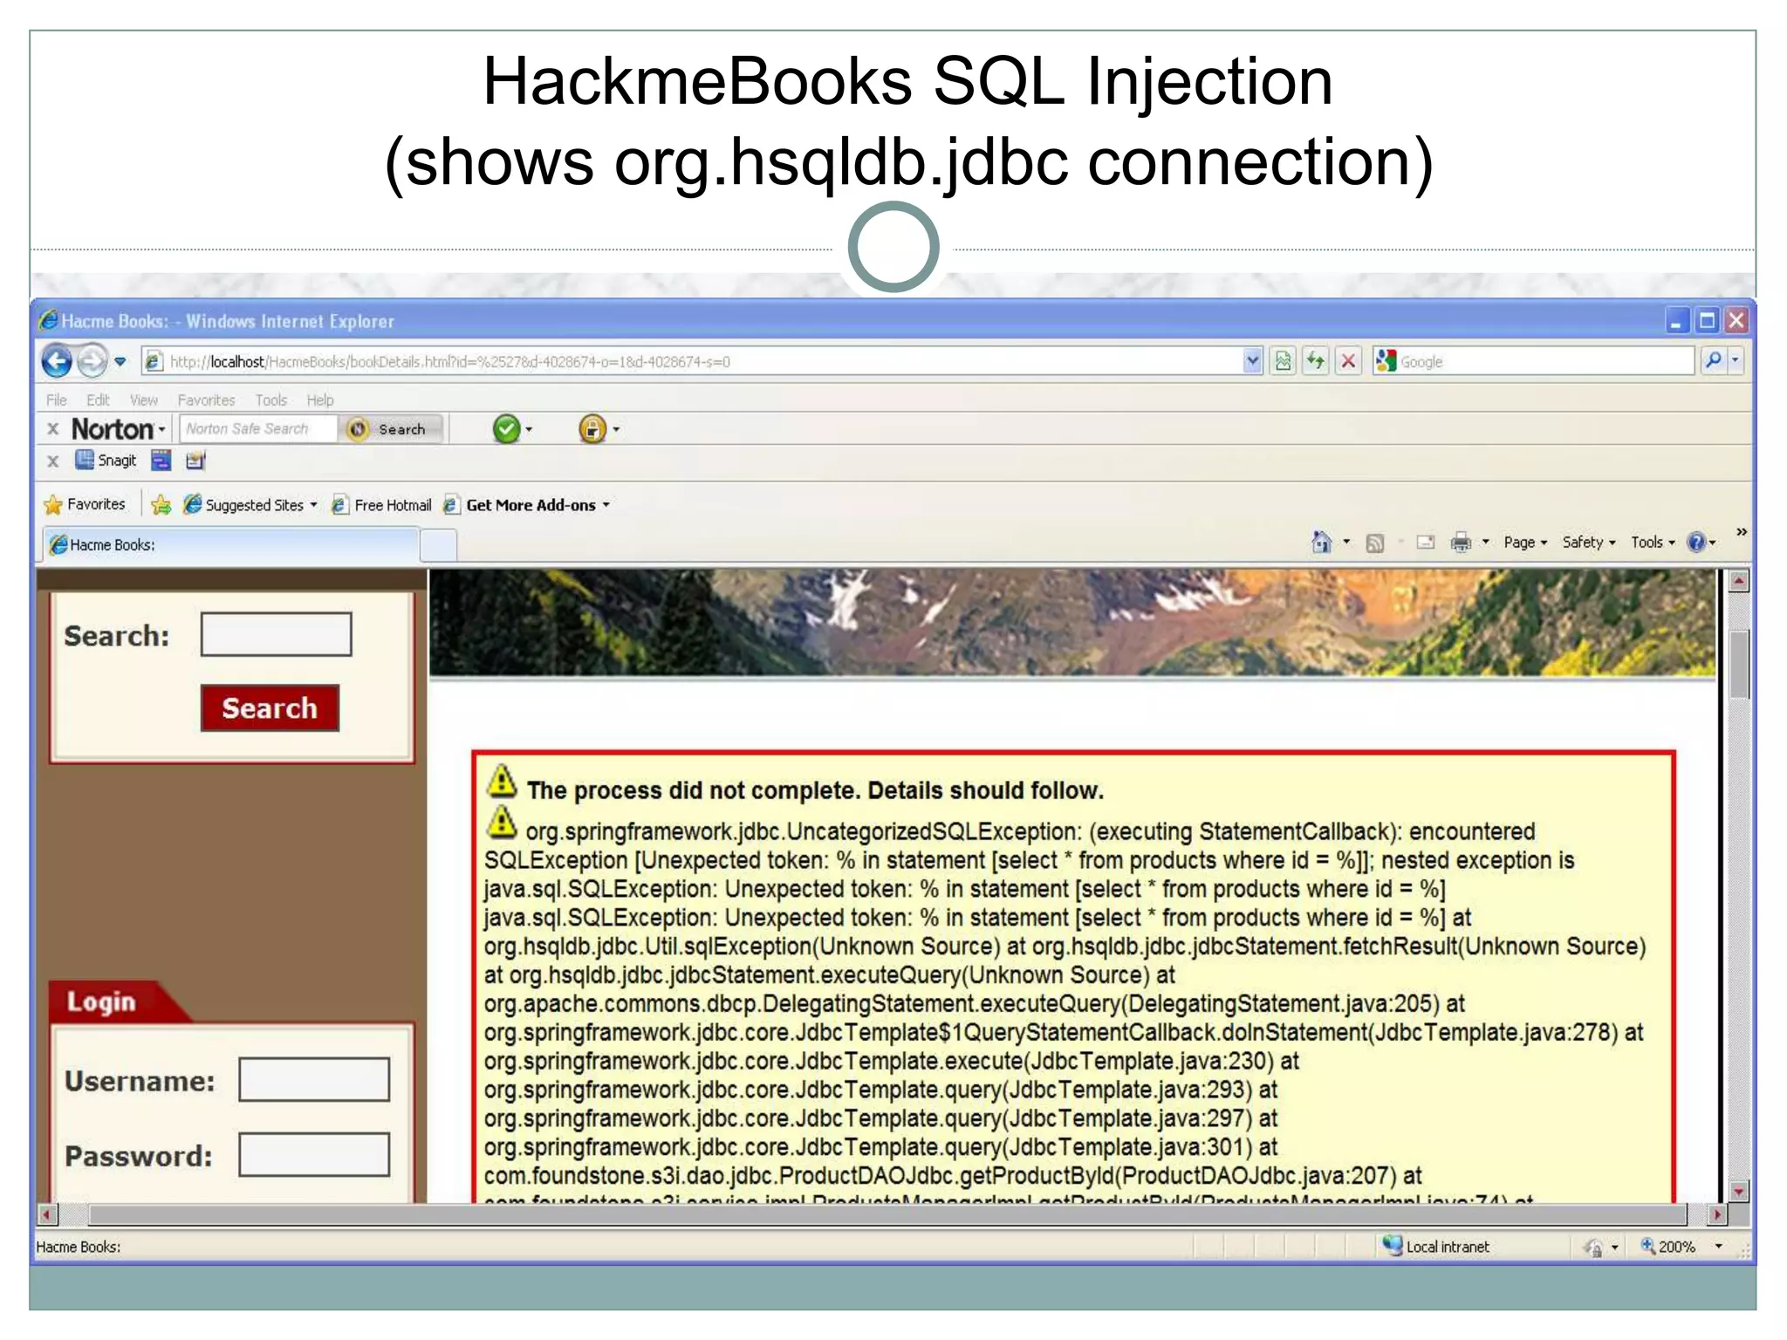Click the Norton Identity Safe padlock icon
Image resolution: width=1787 pixels, height=1340 pixels.
click(592, 429)
